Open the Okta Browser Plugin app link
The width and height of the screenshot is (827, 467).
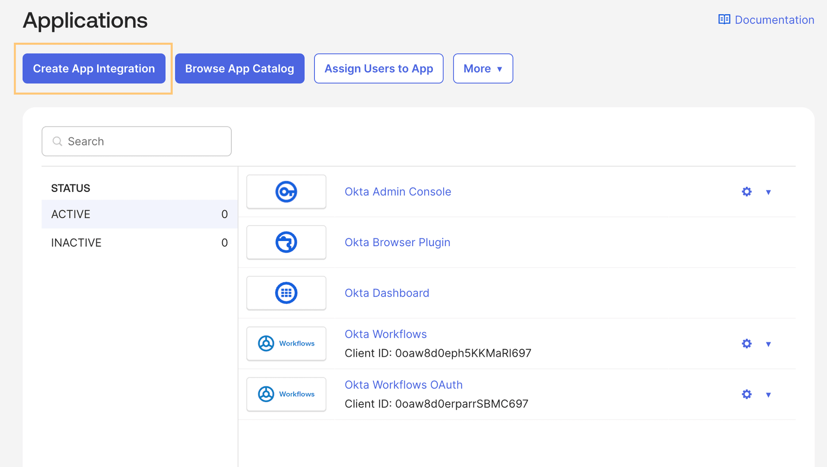[397, 242]
